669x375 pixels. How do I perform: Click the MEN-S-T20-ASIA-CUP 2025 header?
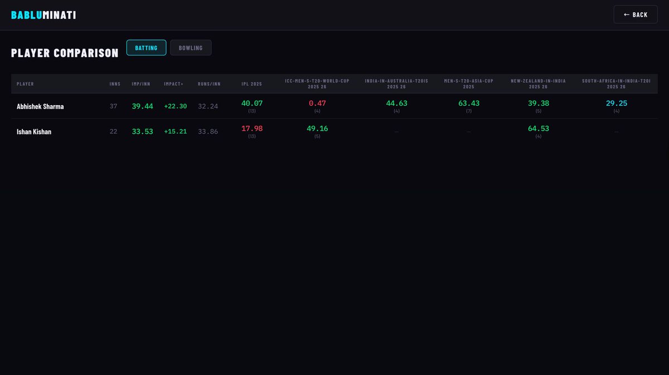[x=468, y=83]
